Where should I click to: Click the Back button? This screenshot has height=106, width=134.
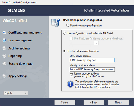[94, 103]
